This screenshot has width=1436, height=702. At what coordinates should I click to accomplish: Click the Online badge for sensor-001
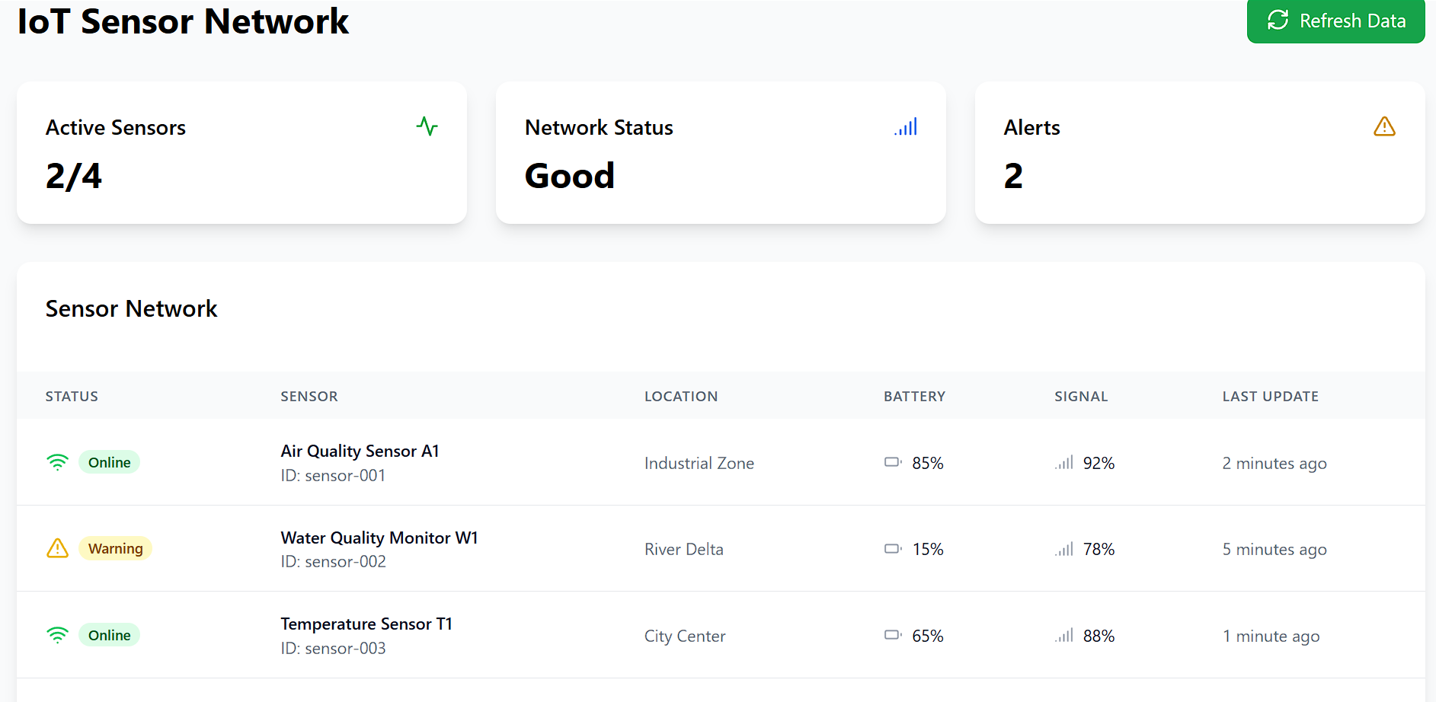(x=109, y=462)
